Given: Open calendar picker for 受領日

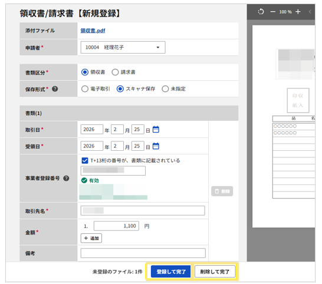Looking at the screenshot, I should click(156, 146).
